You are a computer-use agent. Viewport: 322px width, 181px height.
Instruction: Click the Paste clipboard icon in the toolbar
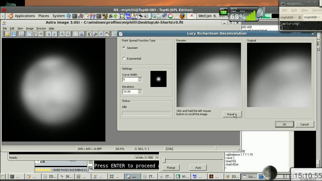[35, 34]
